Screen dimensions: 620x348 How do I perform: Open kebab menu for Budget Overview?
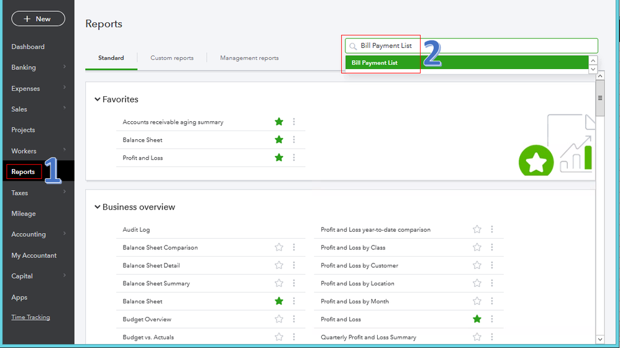click(x=294, y=319)
